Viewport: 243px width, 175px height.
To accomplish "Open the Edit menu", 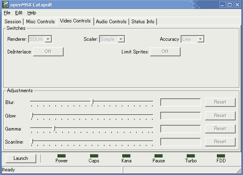I will (x=19, y=13).
